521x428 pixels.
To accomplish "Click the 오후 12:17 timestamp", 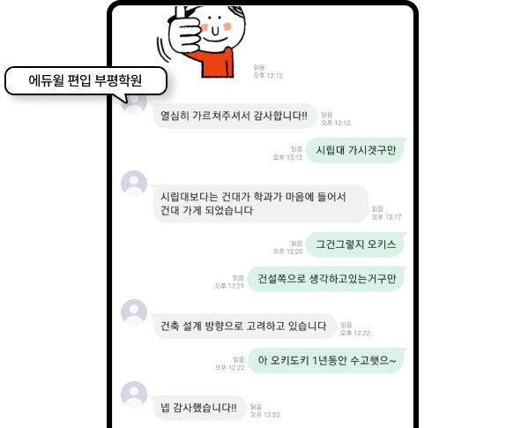I will point(386,217).
